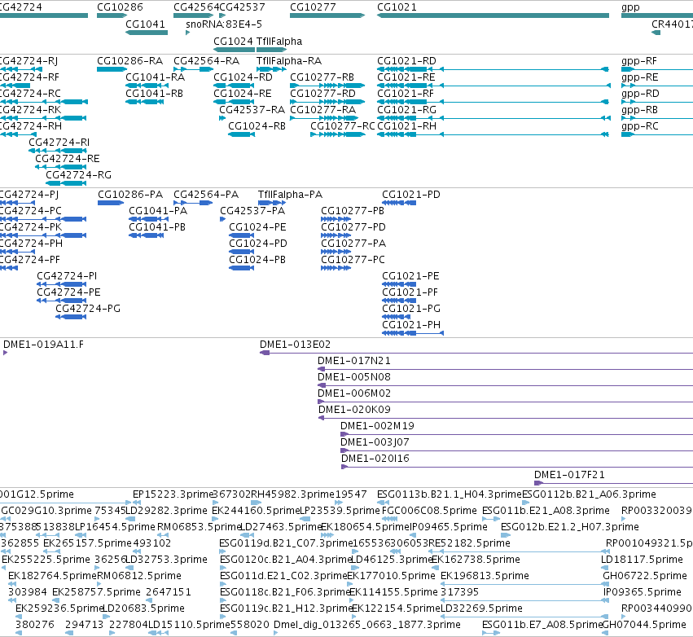This screenshot has height=637, width=693.
Task: Select the CG1021-RH transcript label
Action: [x=406, y=126]
